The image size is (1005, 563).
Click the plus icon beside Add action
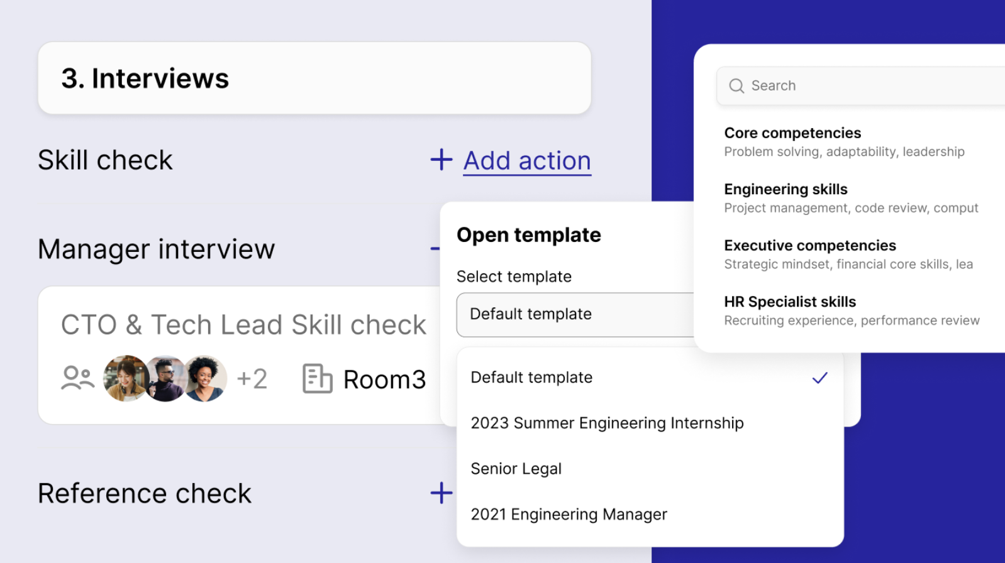tap(441, 160)
